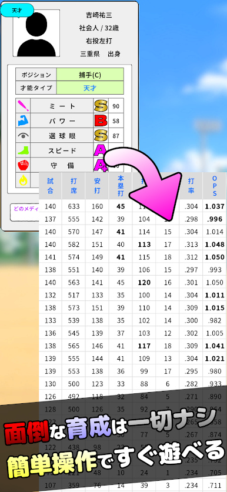Viewport: 227px width, 492px height.
Task: Click the player silhouette avatar
Action: point(36,34)
